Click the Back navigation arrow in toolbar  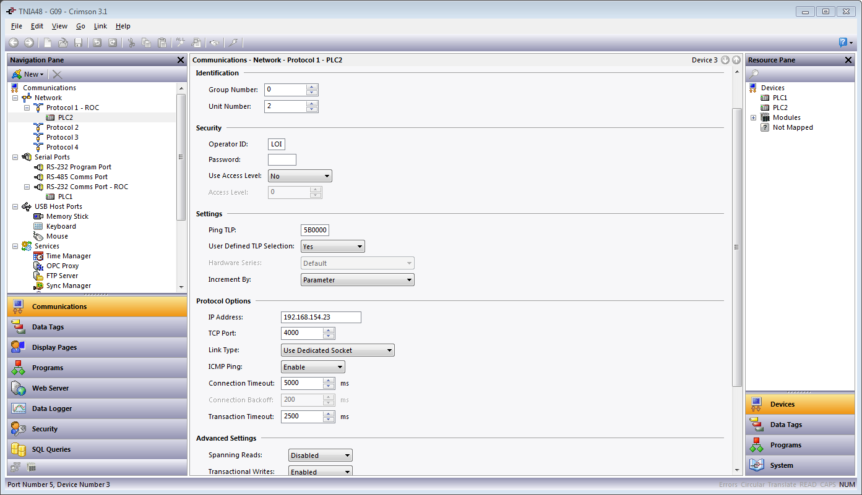14,43
